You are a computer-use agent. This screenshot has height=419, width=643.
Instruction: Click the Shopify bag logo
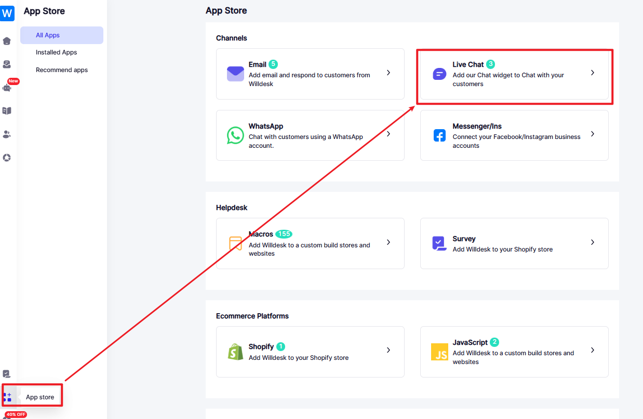pos(236,352)
